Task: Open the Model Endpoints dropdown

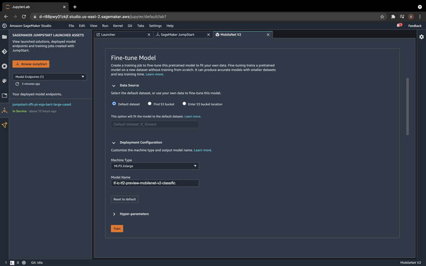Action: (50, 77)
